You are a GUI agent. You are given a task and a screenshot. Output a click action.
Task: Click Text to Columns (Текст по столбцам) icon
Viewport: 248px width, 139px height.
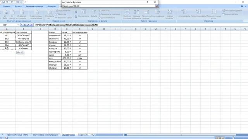tap(127, 14)
